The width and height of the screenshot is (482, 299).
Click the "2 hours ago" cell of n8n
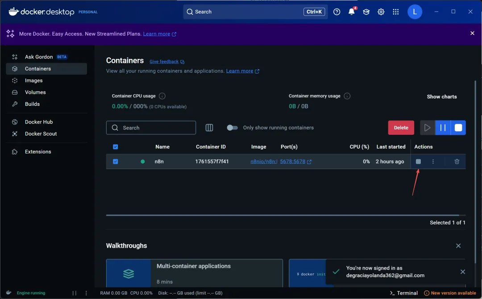coord(390,162)
